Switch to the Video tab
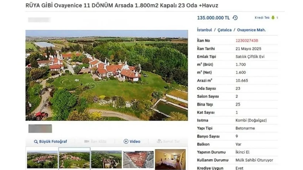The height and width of the screenshot is (170, 303). pyautogui.click(x=132, y=141)
